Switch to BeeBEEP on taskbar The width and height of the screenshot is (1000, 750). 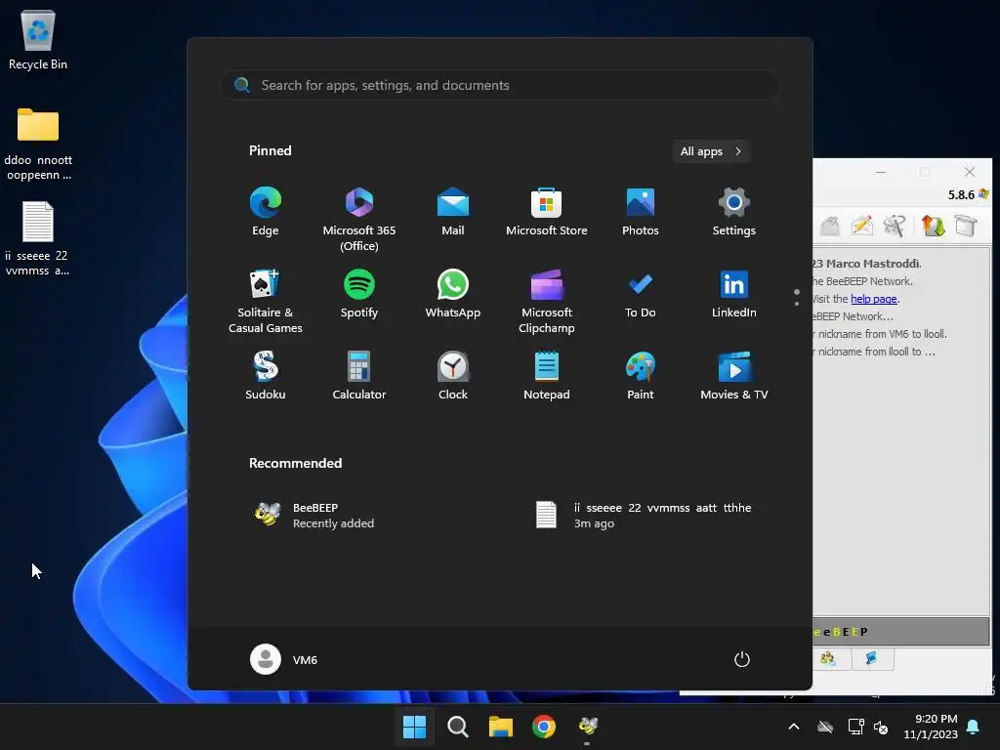tap(587, 727)
